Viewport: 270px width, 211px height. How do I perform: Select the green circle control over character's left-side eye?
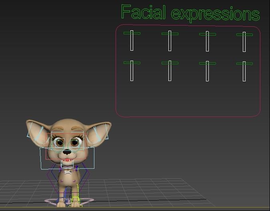[58, 146]
